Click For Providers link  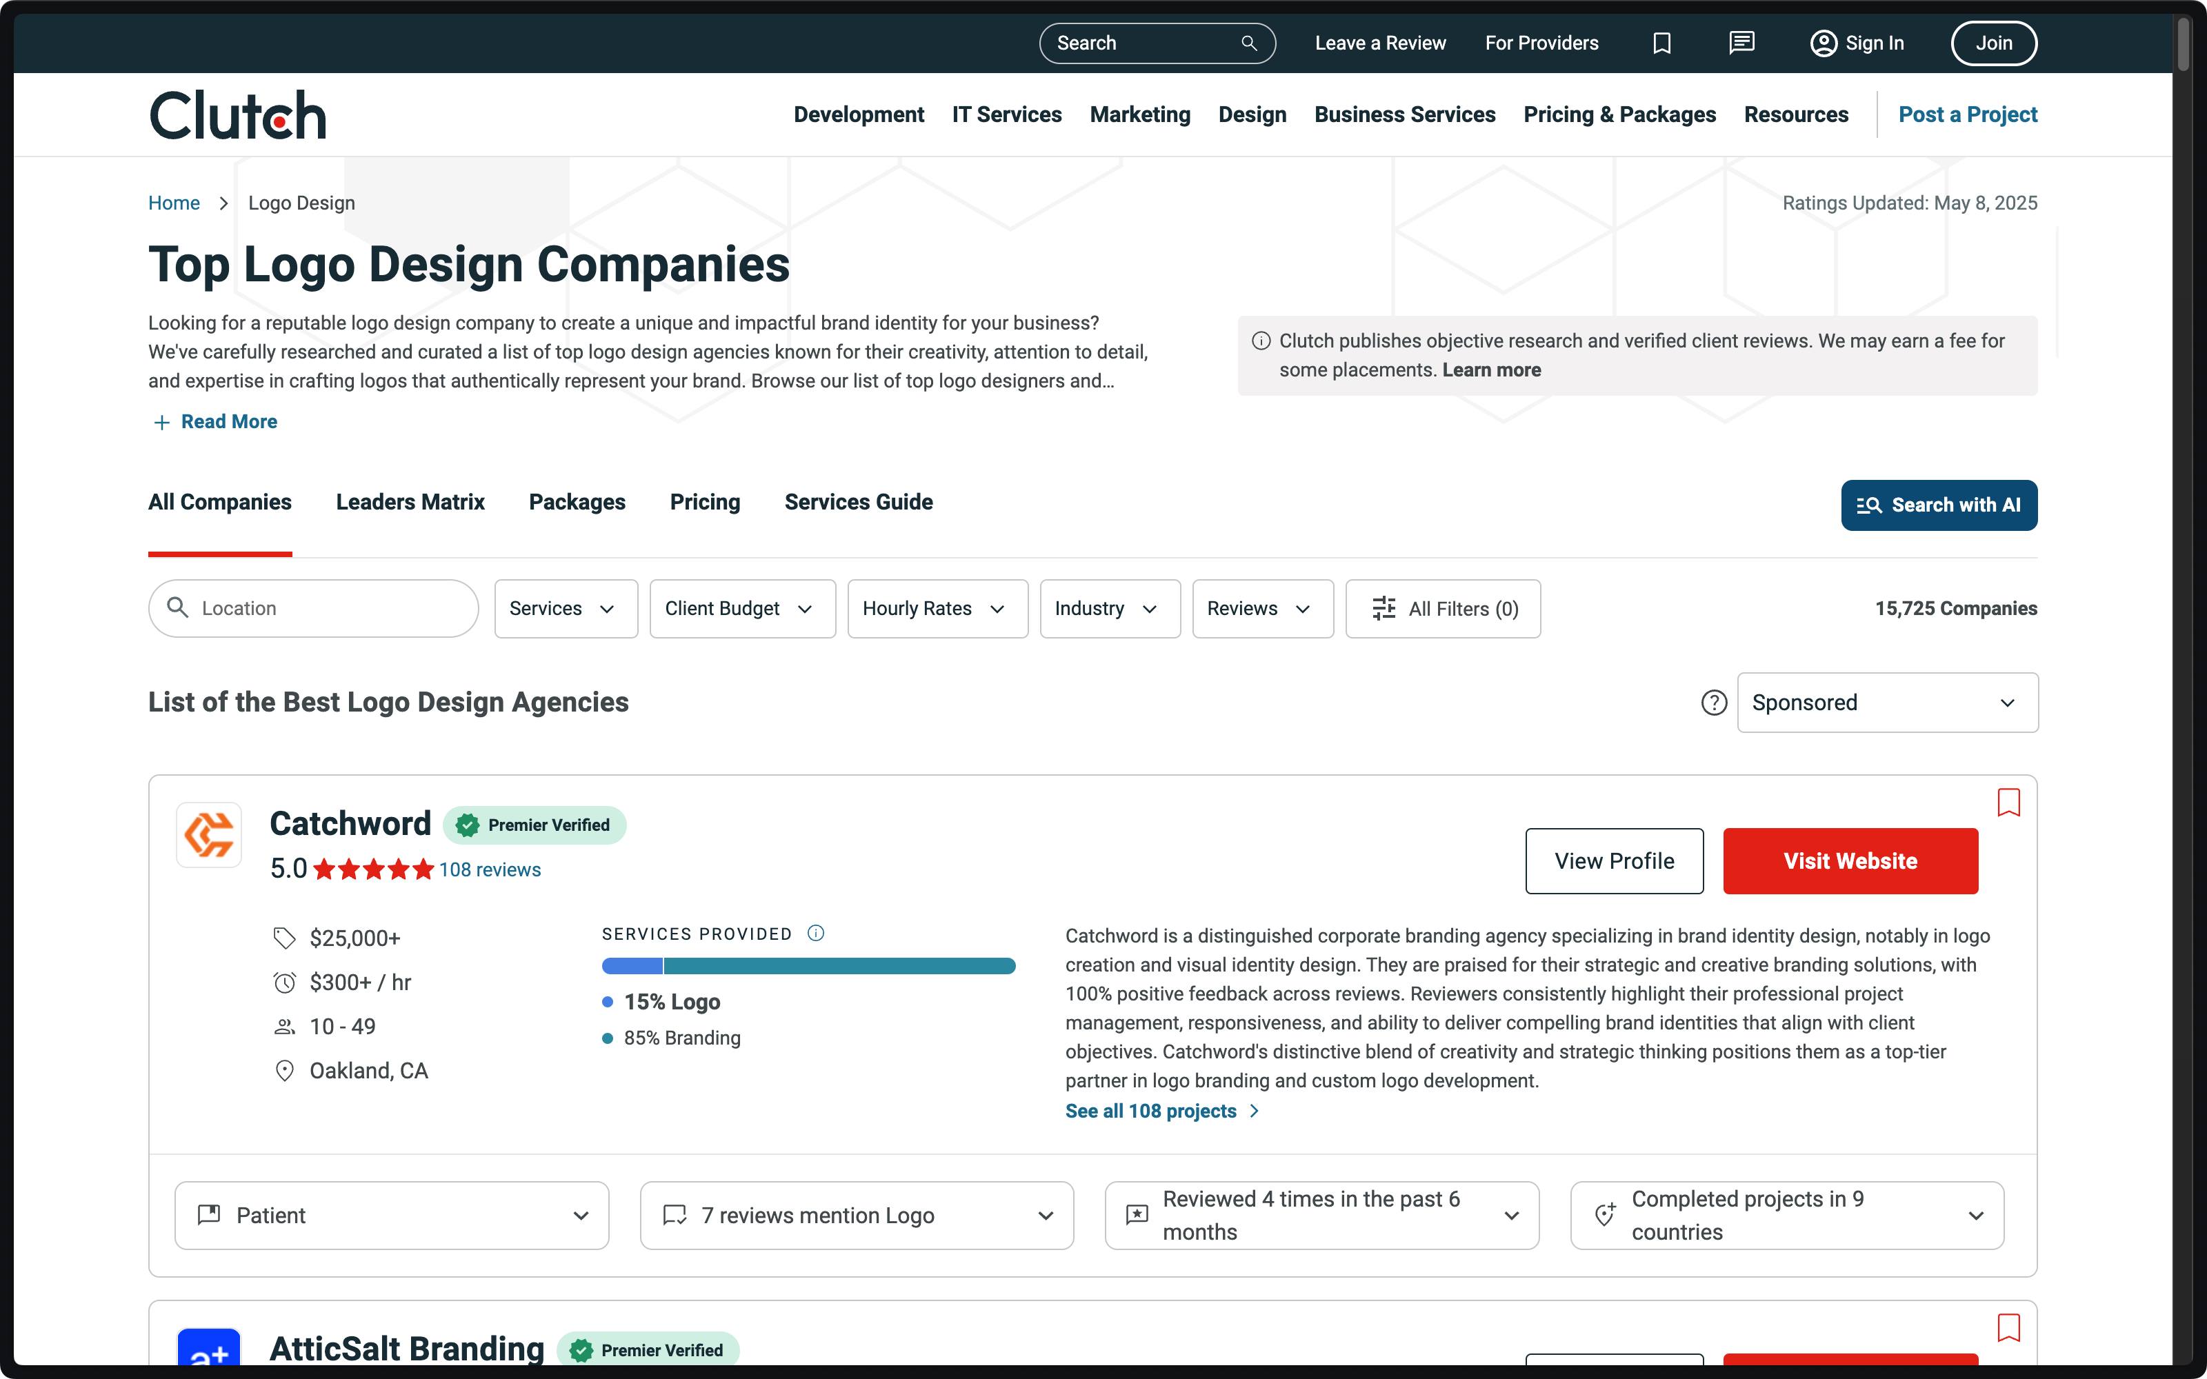pyautogui.click(x=1541, y=43)
